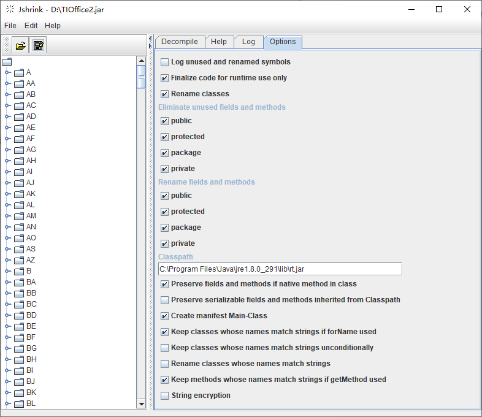Toggle Create manifest Main-Class checkbox
The height and width of the screenshot is (417, 482).
coord(164,316)
